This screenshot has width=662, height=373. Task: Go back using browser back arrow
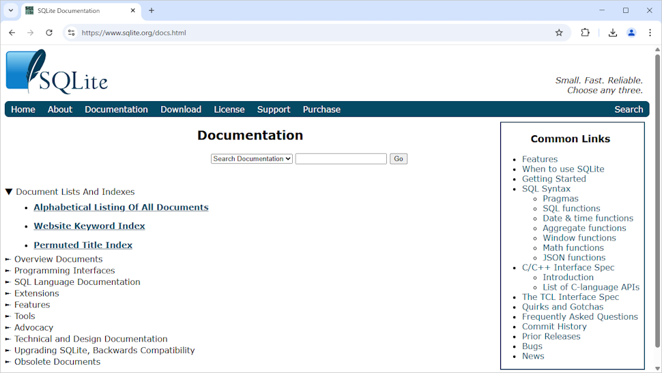12,33
